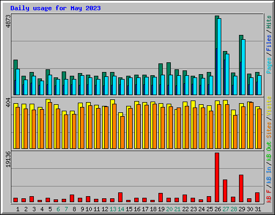This screenshot has width=275, height=215.
Task: Click day label 10 on the x-axis
Action: (x=89, y=209)
